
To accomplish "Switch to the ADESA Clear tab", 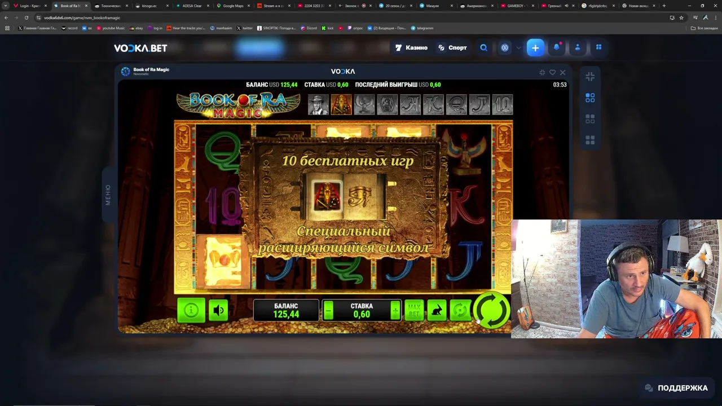I will pyautogui.click(x=192, y=6).
